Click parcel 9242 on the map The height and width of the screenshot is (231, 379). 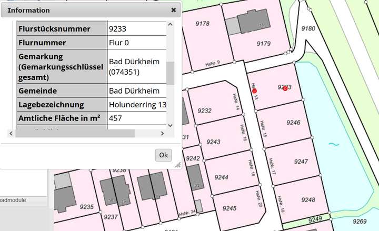193,158
